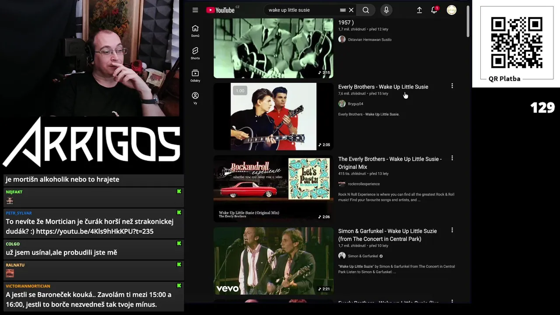Image resolution: width=560 pixels, height=315 pixels.
Task: Open the upload/create video icon
Action: [x=419, y=10]
